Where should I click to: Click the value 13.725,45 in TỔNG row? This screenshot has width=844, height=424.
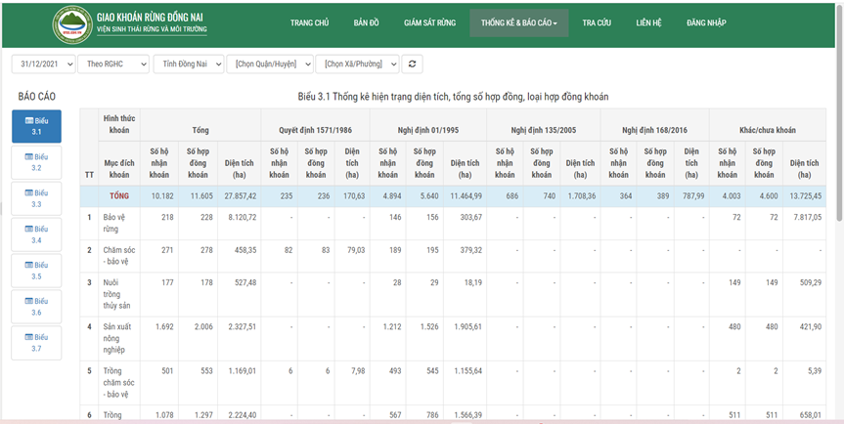point(804,196)
